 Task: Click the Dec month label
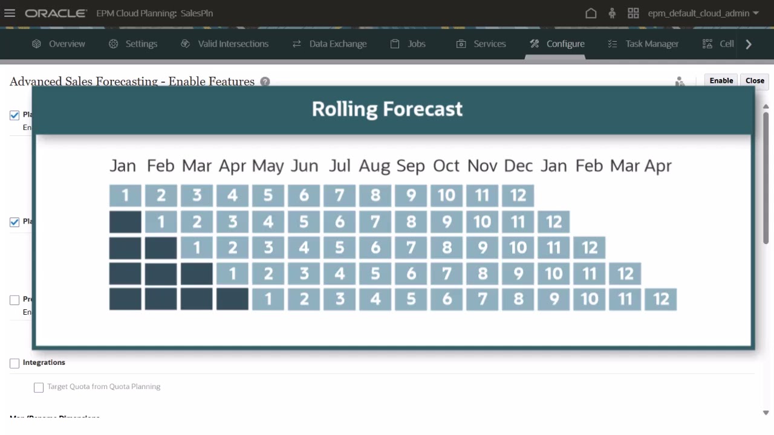(x=518, y=166)
